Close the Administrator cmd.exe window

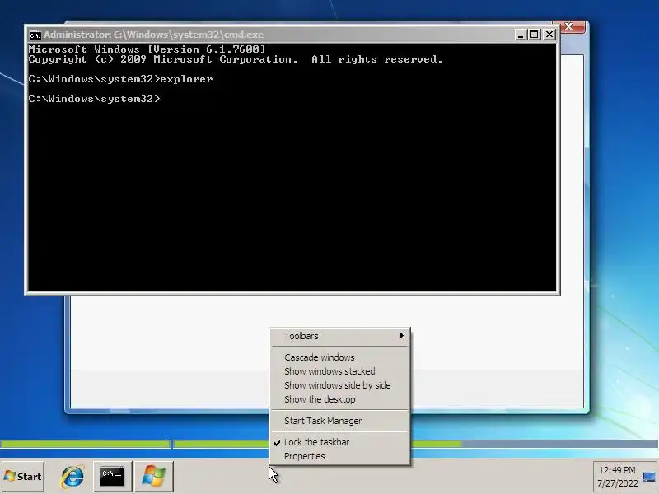(x=549, y=35)
